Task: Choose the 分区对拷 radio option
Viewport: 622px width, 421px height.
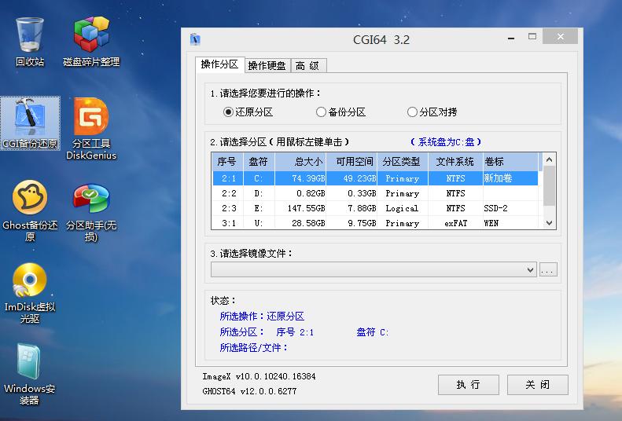Action: [432, 112]
